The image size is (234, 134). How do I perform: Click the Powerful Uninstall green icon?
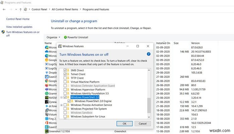coord(65,37)
